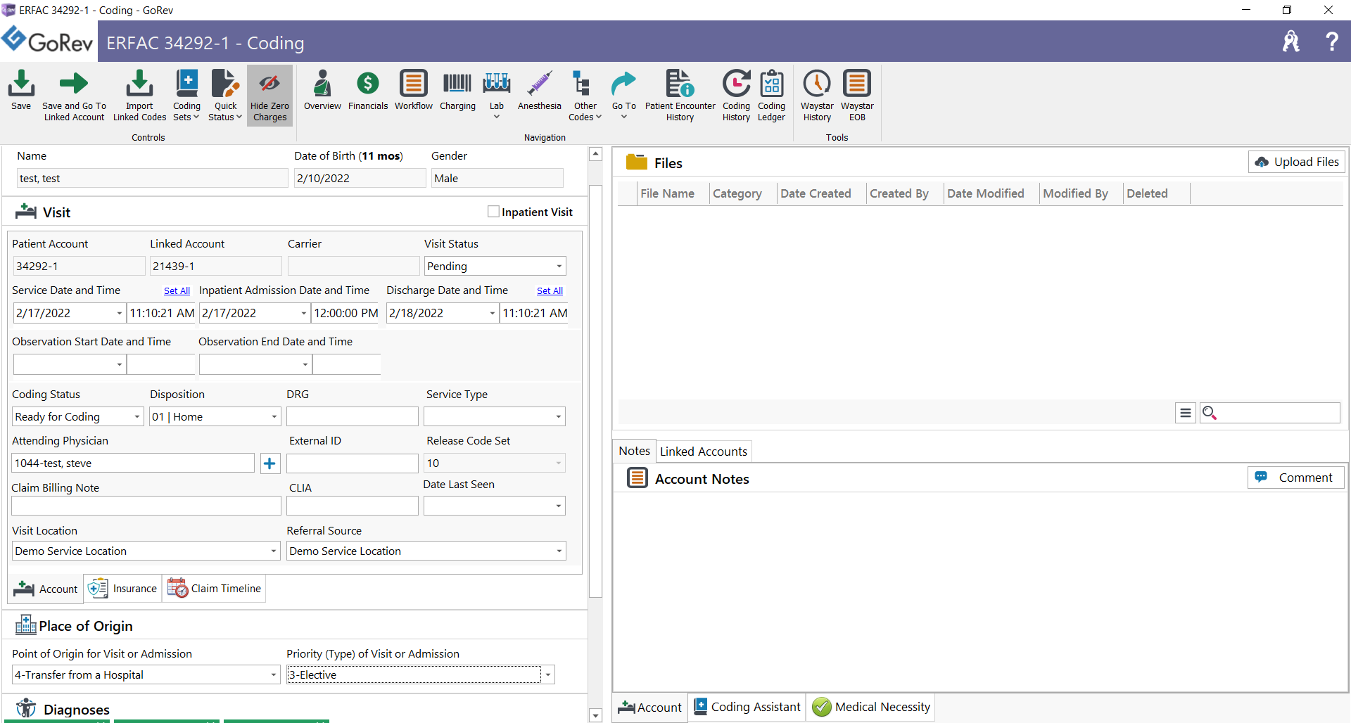Select the Notes tab
This screenshot has width=1351, height=723.
pos(634,451)
